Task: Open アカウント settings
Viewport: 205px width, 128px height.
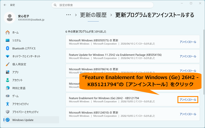Action: [x=31, y=80]
